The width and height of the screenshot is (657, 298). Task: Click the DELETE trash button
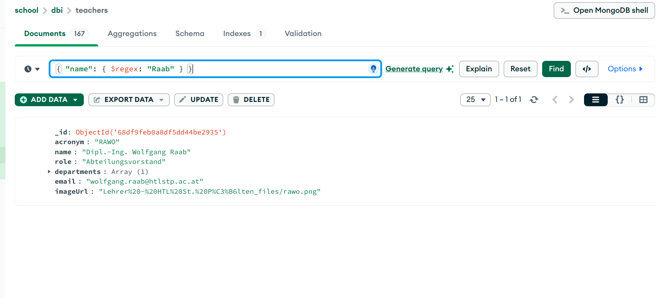[251, 100]
